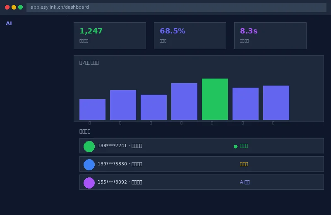Click the AI logo in the sidebar
This screenshot has width=331, height=215.
(9, 24)
